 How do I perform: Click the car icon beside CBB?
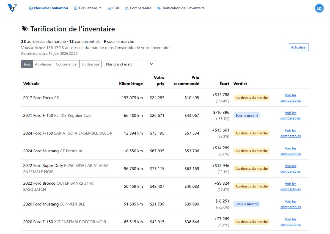(109, 8)
